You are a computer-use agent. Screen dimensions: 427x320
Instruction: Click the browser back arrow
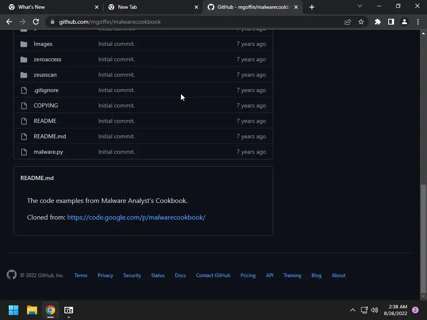pos(9,22)
